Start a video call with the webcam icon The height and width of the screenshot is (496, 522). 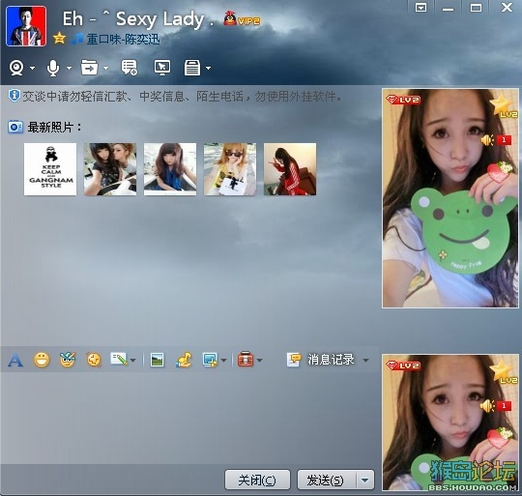[16, 68]
